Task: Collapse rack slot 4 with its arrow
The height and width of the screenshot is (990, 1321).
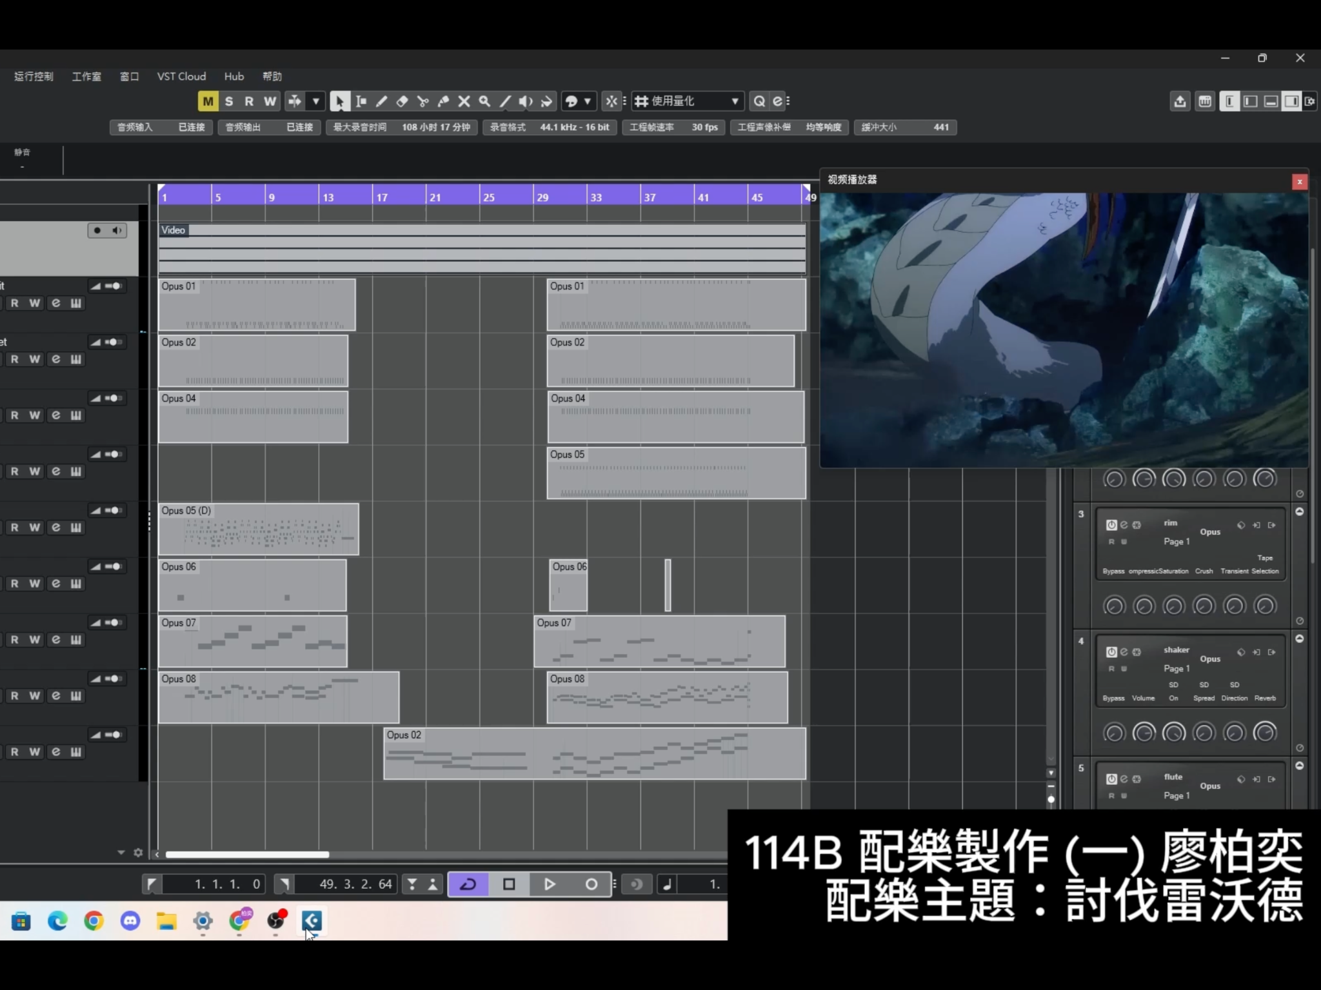Action: coord(1300,639)
